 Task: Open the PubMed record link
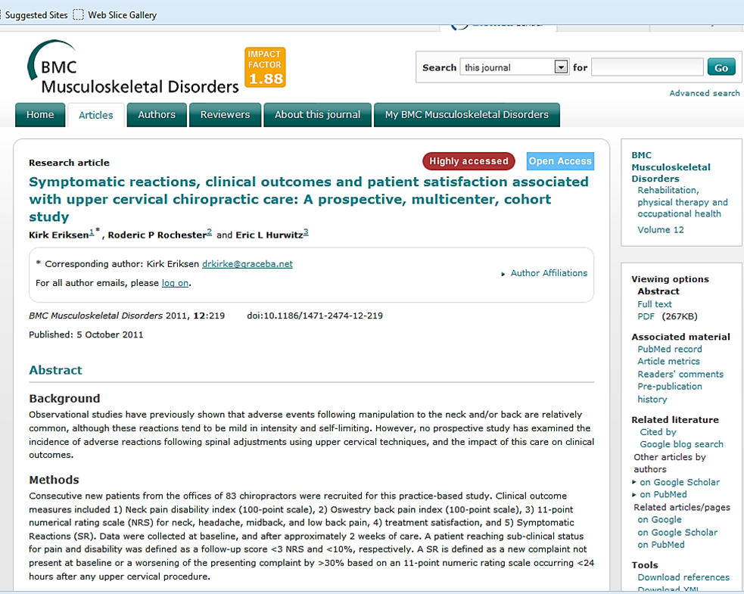coord(670,349)
